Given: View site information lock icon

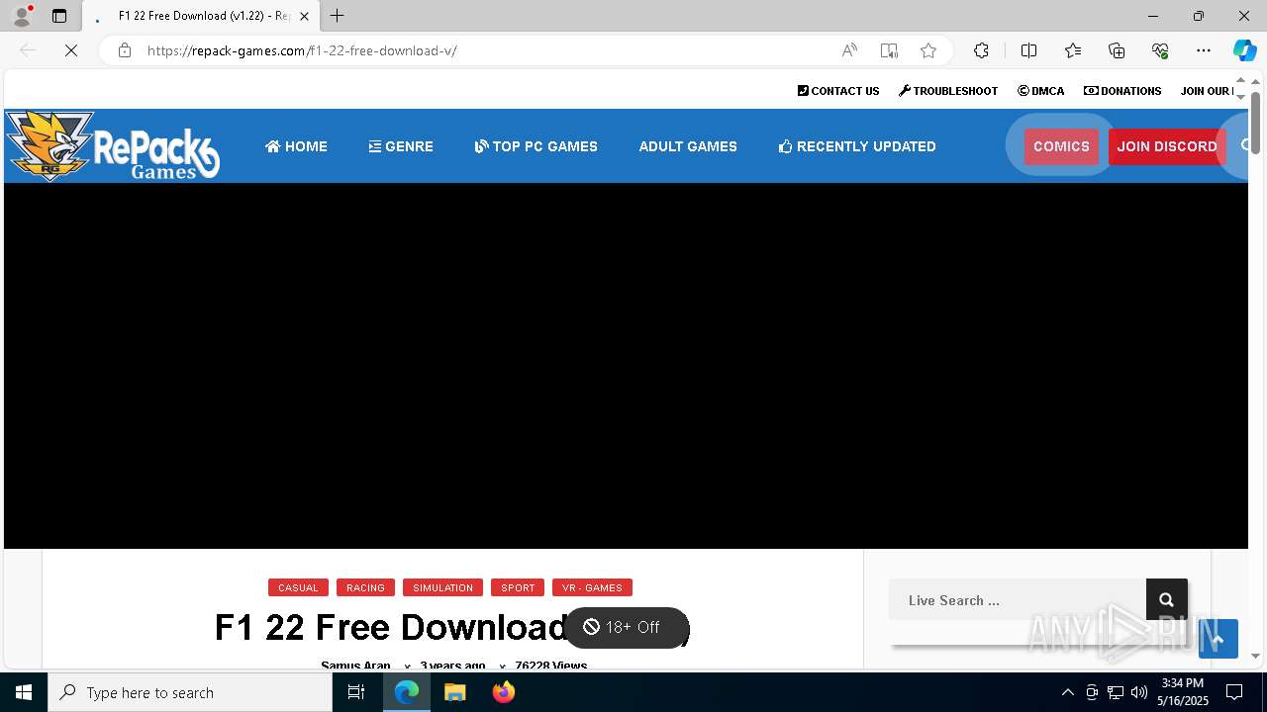Looking at the screenshot, I should pos(125,50).
